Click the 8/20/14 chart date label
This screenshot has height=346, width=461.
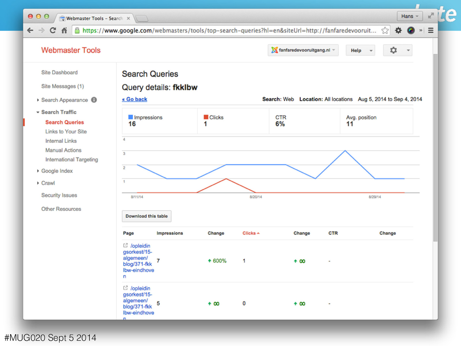(256, 197)
